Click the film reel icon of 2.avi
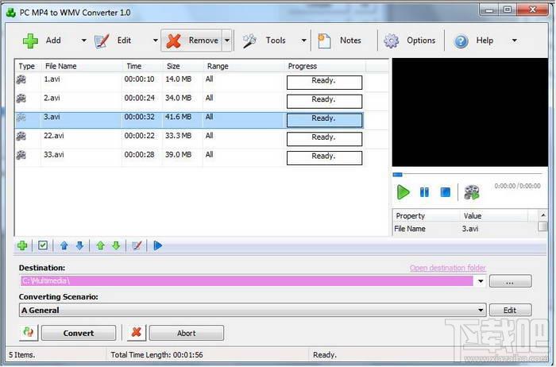This screenshot has width=556, height=367. pyautogui.click(x=21, y=99)
